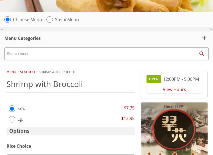
Task: Focus the Search menu input field
Action: [100, 54]
